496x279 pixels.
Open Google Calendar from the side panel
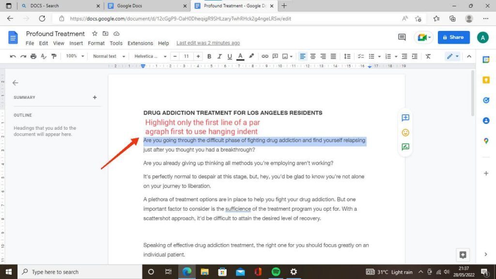click(486, 60)
